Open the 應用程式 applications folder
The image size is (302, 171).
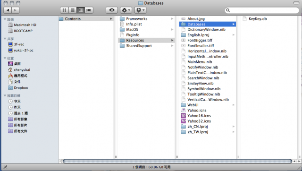tap(17, 76)
